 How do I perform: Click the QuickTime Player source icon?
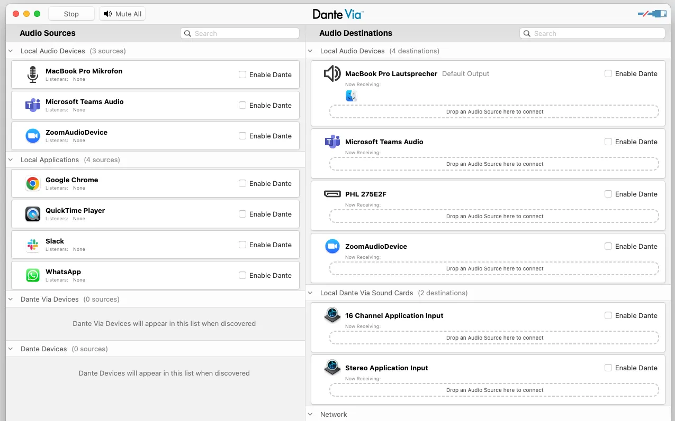pyautogui.click(x=33, y=214)
